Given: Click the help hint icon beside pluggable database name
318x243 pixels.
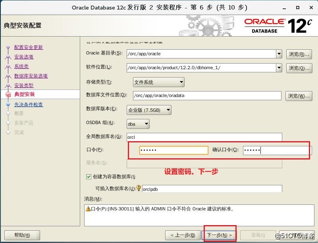Looking at the screenshot, I should pyautogui.click(x=139, y=188).
